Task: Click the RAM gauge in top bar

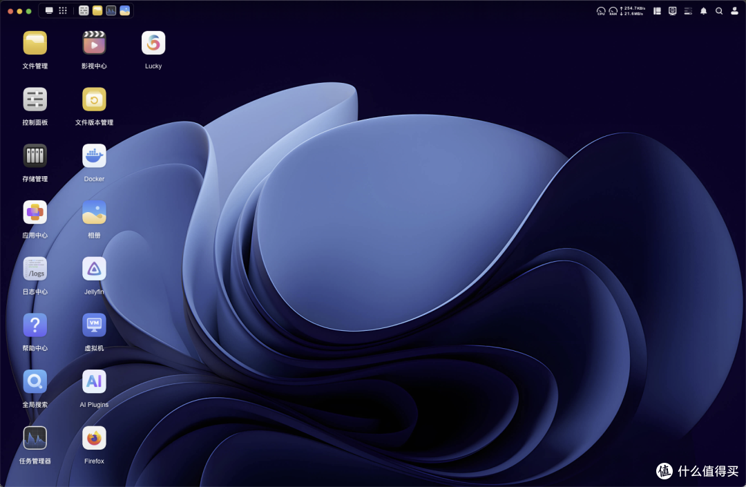Action: (613, 11)
